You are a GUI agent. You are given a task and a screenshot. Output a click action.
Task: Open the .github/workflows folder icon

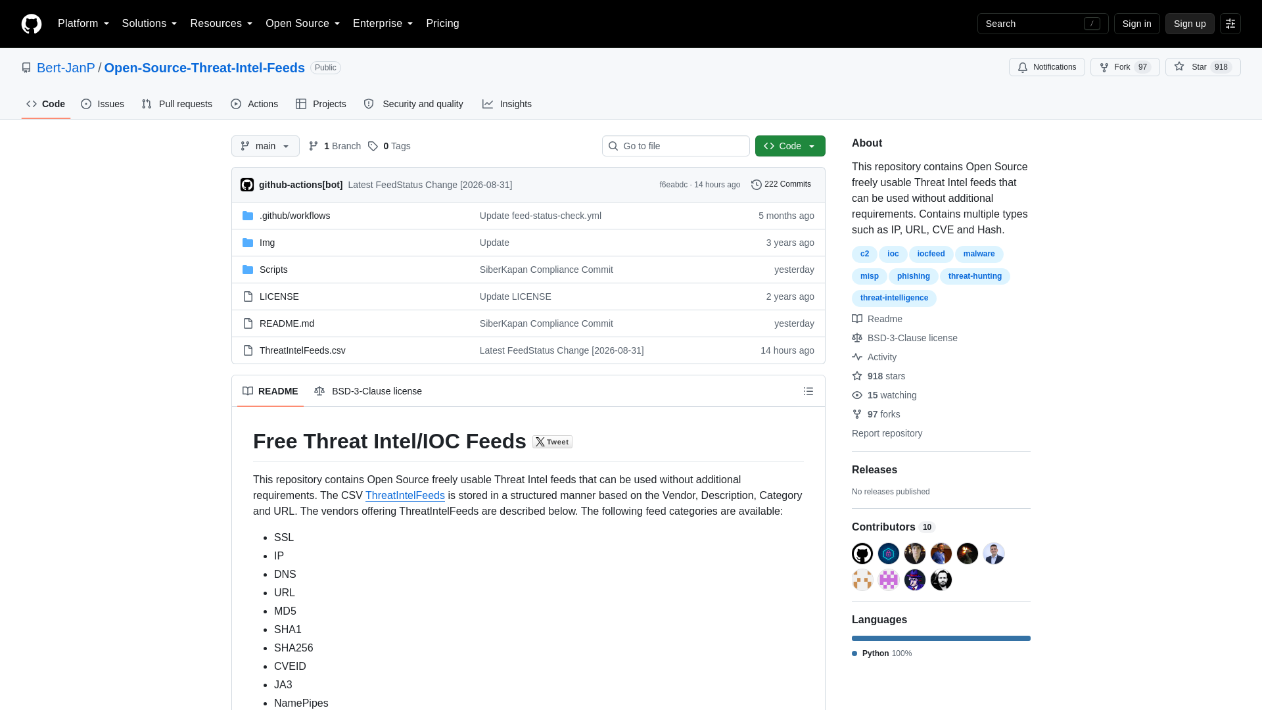click(x=248, y=216)
